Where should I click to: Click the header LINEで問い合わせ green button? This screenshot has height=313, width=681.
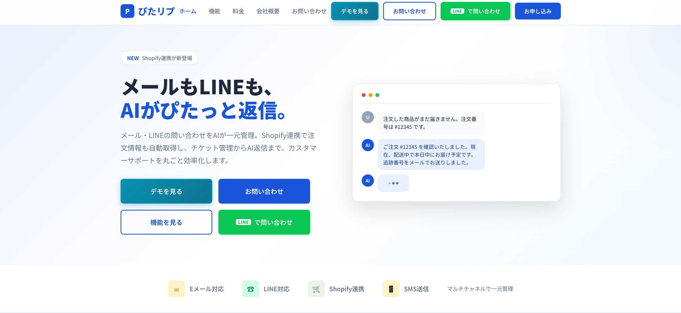(x=475, y=11)
